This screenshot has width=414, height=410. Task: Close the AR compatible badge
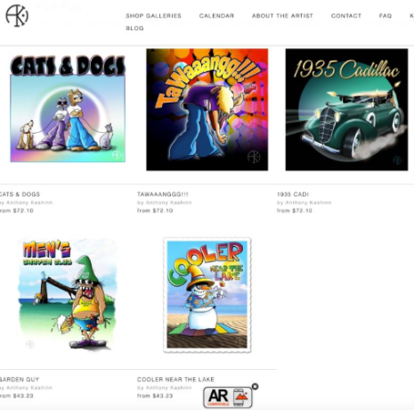pyautogui.click(x=255, y=387)
